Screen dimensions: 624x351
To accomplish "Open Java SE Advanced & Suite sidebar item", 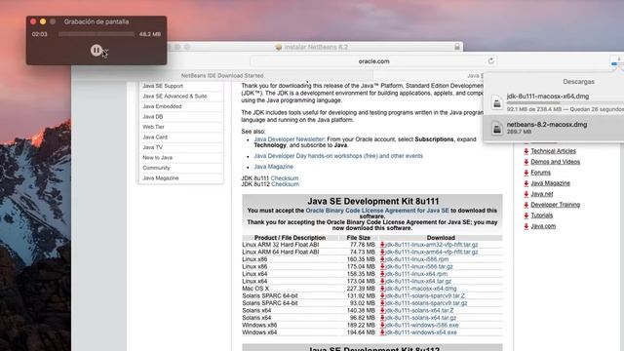I will [x=175, y=97].
